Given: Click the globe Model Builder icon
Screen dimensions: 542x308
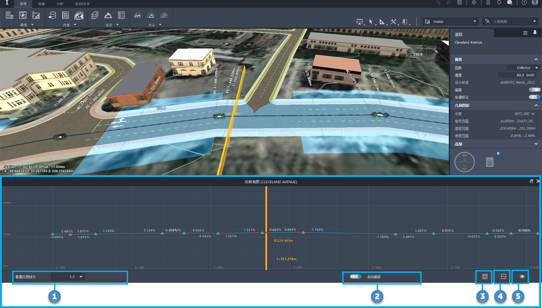Looking at the screenshot, I should point(79,15).
